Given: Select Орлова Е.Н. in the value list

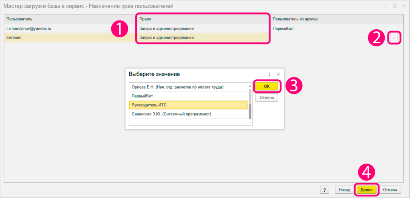Looking at the screenshot, I should coord(188,87).
